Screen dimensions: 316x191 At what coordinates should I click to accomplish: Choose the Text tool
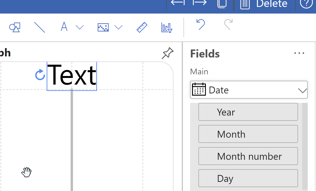point(64,27)
